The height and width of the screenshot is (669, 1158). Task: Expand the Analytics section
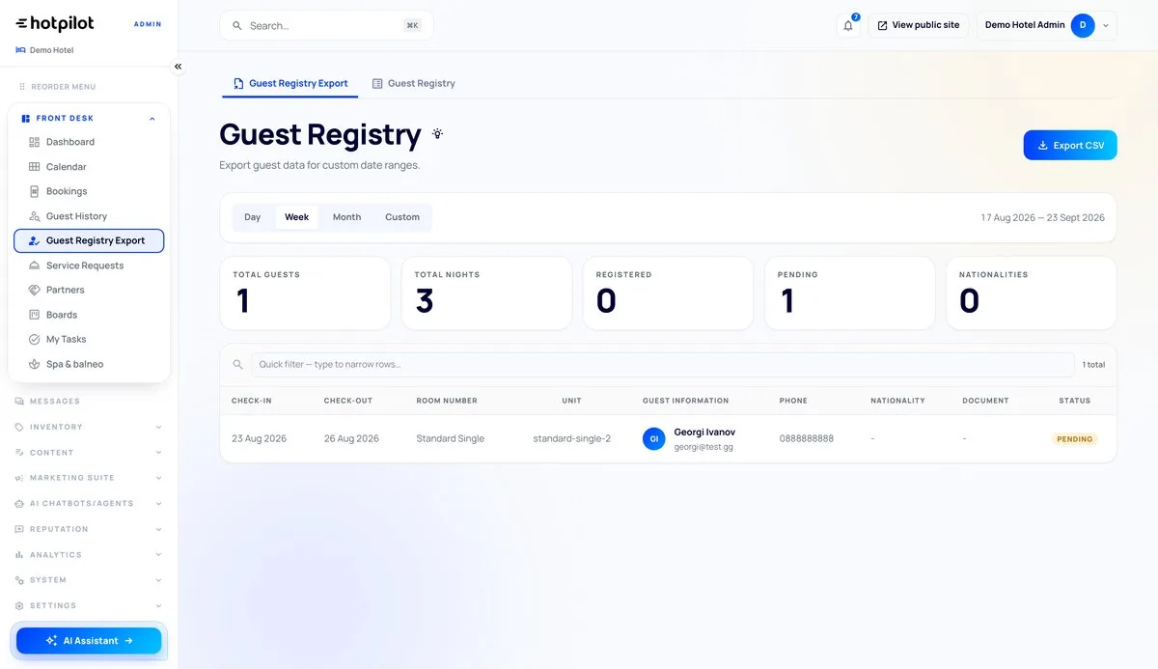89,555
